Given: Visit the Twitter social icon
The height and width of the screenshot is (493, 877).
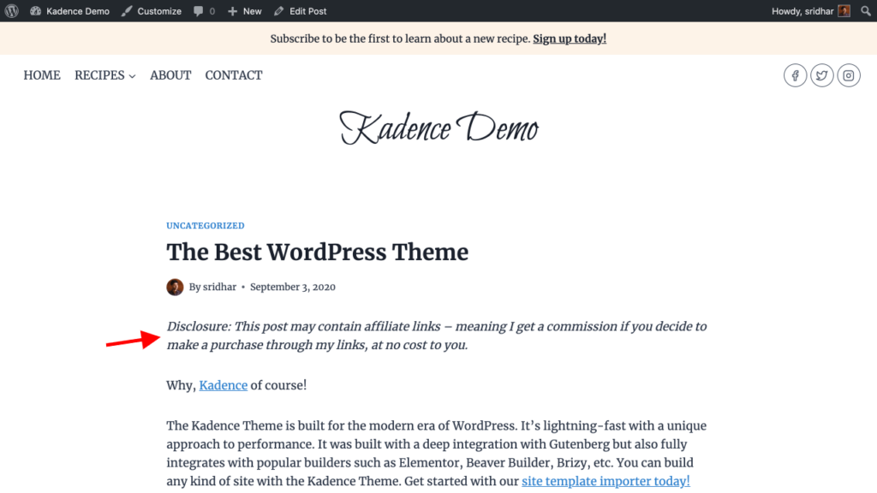Looking at the screenshot, I should pyautogui.click(x=821, y=75).
